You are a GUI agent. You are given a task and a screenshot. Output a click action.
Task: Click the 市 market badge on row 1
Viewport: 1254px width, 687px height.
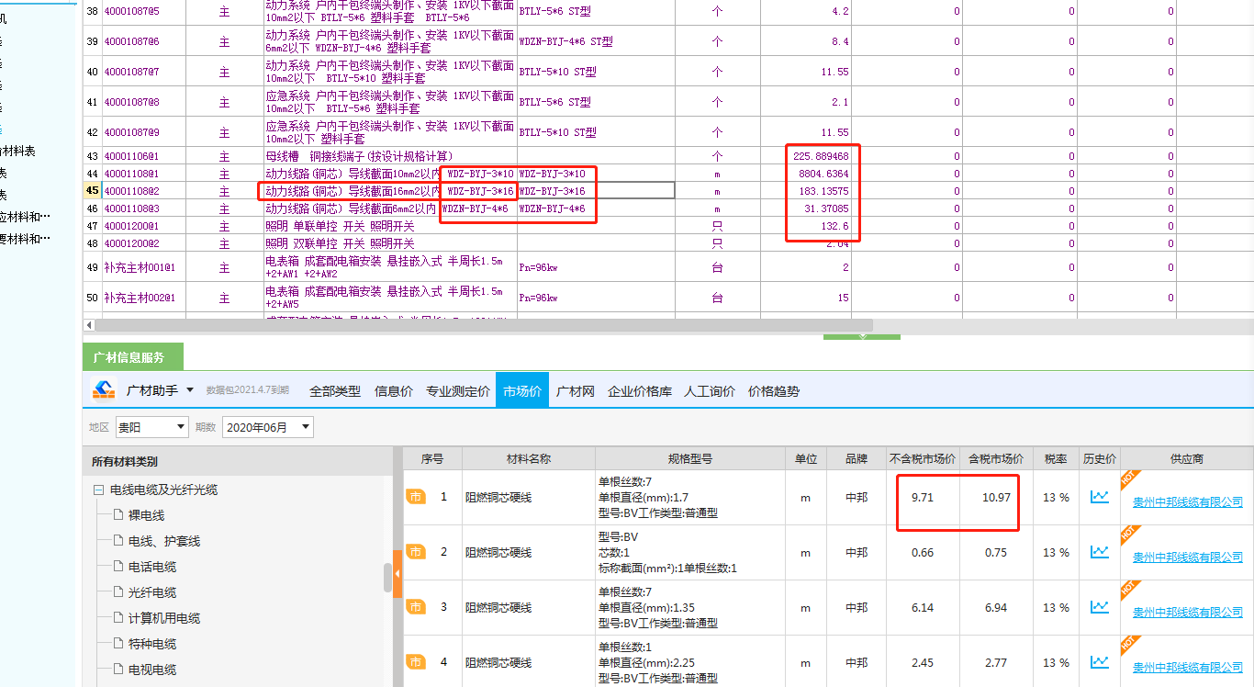pos(416,497)
